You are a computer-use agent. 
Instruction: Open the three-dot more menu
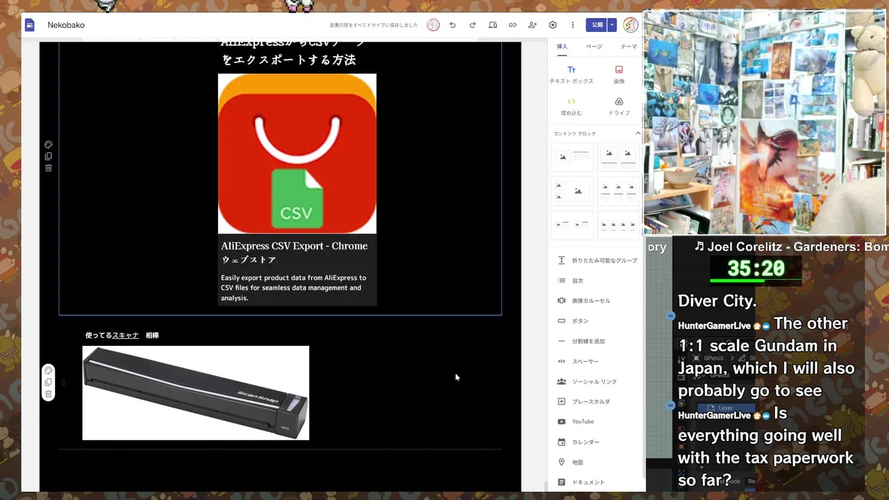572,25
